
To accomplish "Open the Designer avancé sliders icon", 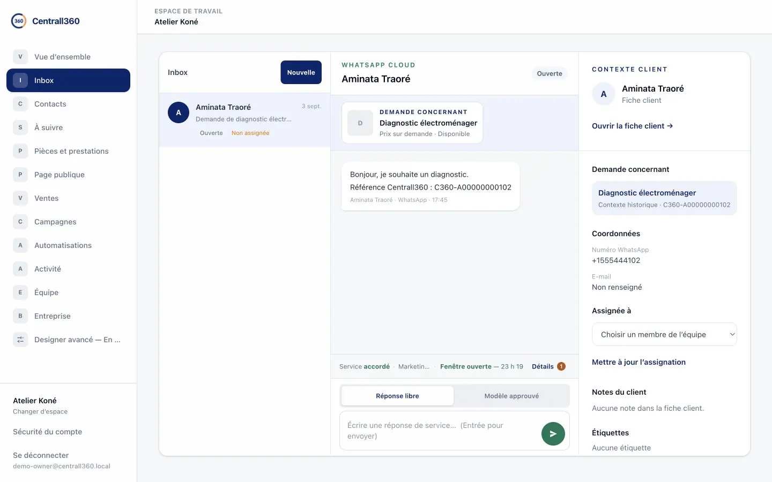I will tap(20, 340).
